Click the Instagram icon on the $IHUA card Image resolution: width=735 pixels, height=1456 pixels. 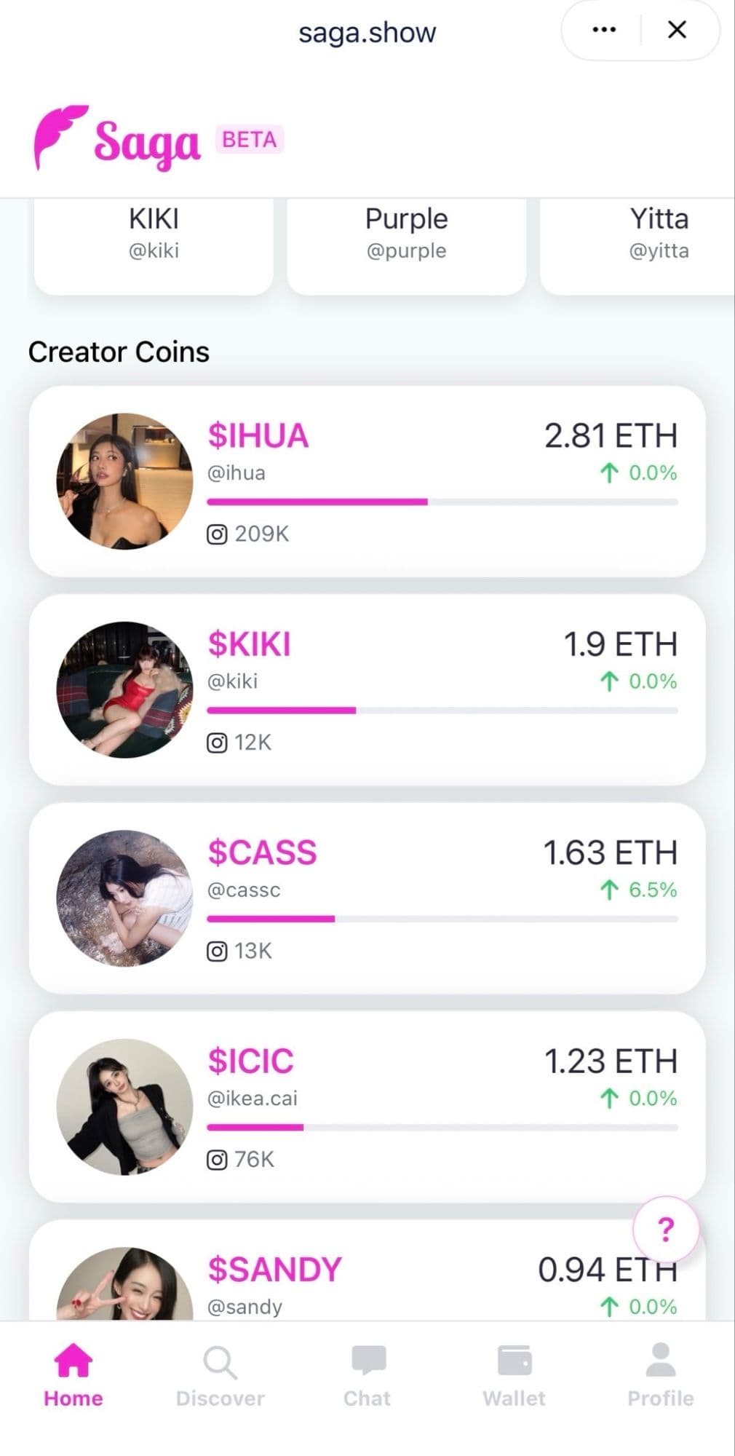pos(217,534)
